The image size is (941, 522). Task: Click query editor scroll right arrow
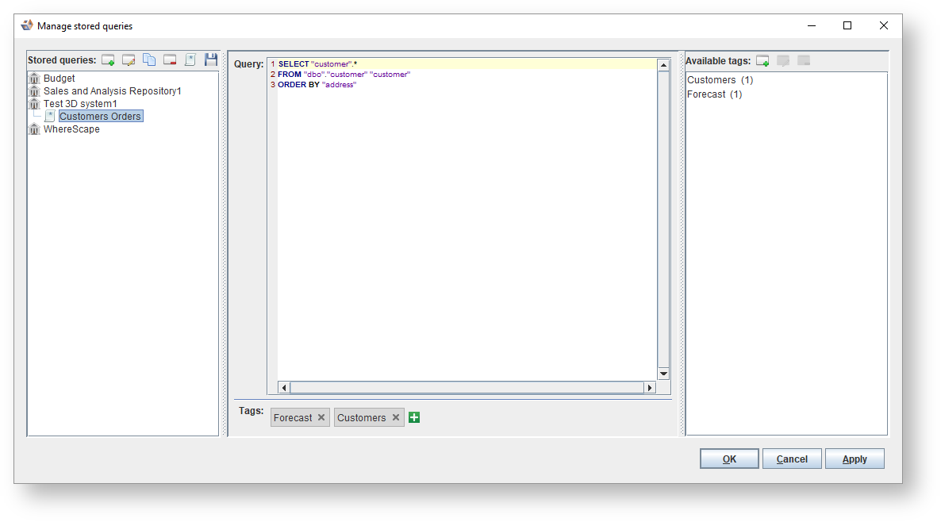[649, 388]
